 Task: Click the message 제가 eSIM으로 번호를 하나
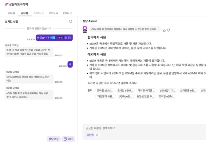click(29, 79)
